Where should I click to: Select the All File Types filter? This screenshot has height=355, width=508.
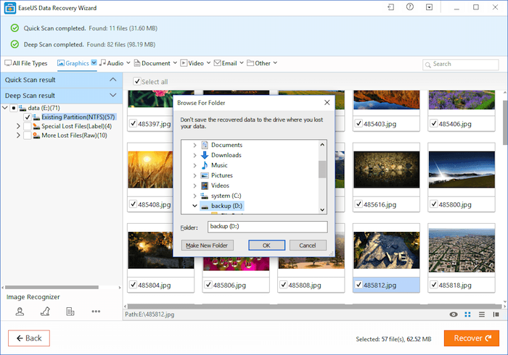(x=26, y=63)
